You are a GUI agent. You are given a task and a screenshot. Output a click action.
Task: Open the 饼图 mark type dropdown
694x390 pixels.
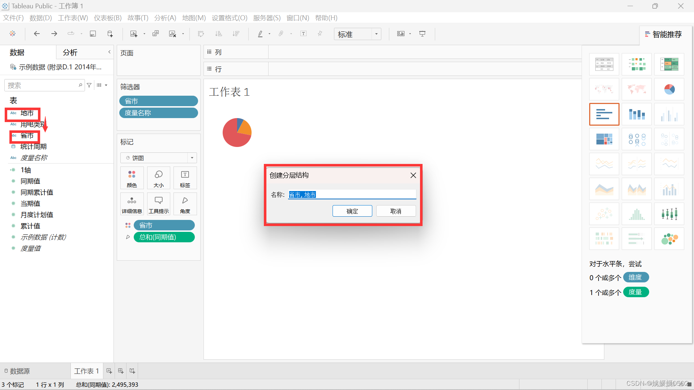192,158
